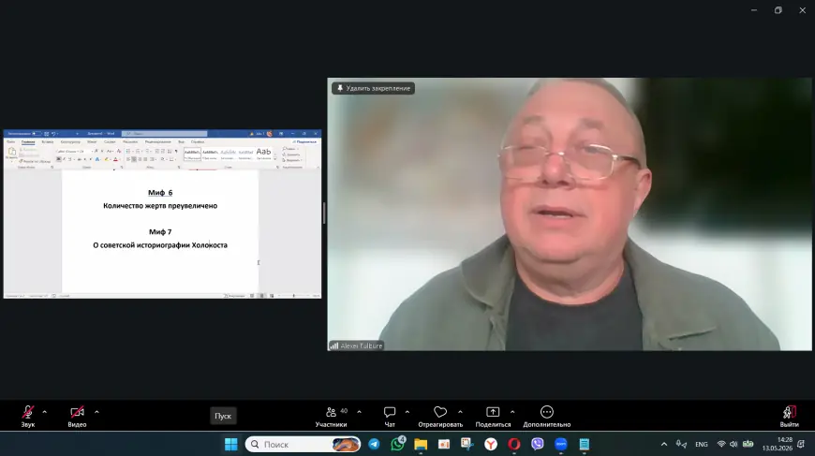Expand video options arrow next to Видео

coord(96,412)
